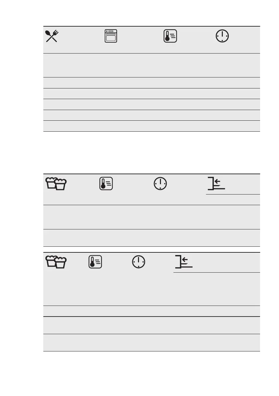
Task: Select the shelf position icon in the second table
Action: coord(216,184)
